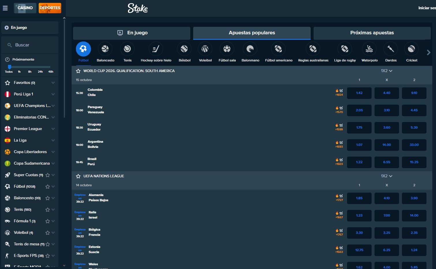The width and height of the screenshot is (436, 269).
Task: Select the Dardos sport icon
Action: [391, 49]
